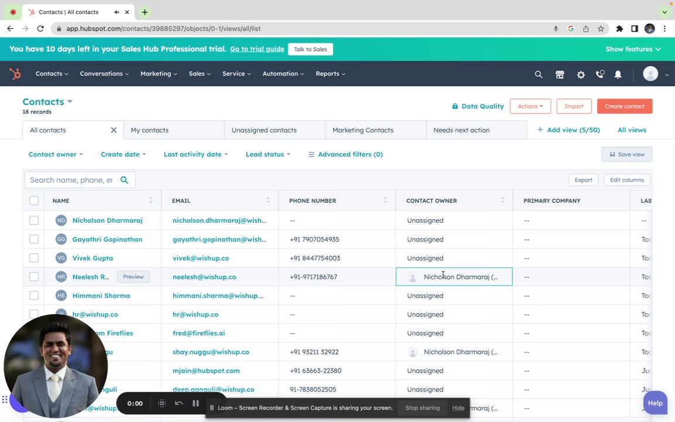
Task: Click the search icon in contacts search box
Action: pyautogui.click(x=124, y=180)
